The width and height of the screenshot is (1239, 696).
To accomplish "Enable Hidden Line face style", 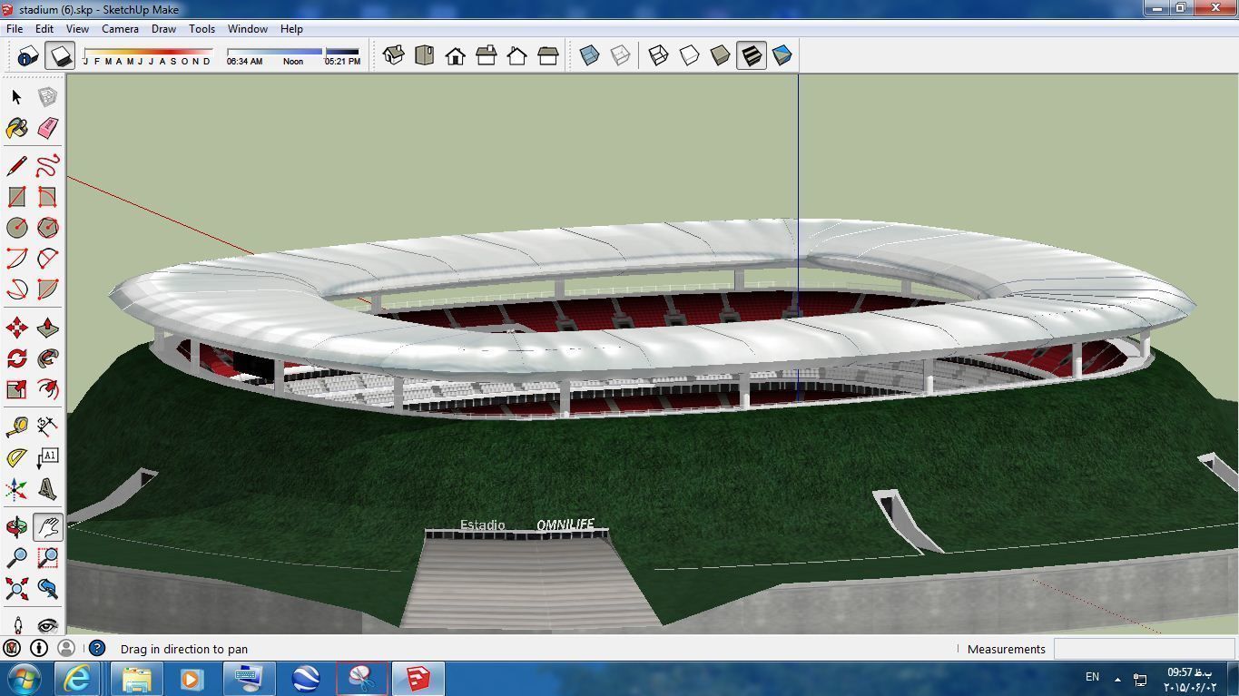I will [689, 56].
